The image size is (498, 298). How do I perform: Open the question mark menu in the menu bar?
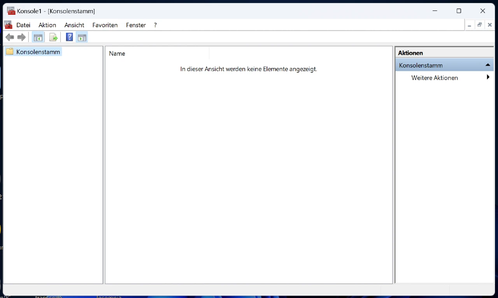click(155, 25)
